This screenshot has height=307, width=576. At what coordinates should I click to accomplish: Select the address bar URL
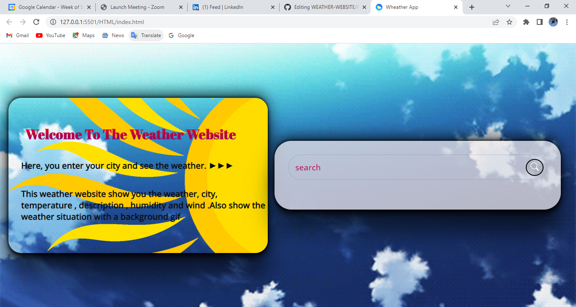point(102,22)
